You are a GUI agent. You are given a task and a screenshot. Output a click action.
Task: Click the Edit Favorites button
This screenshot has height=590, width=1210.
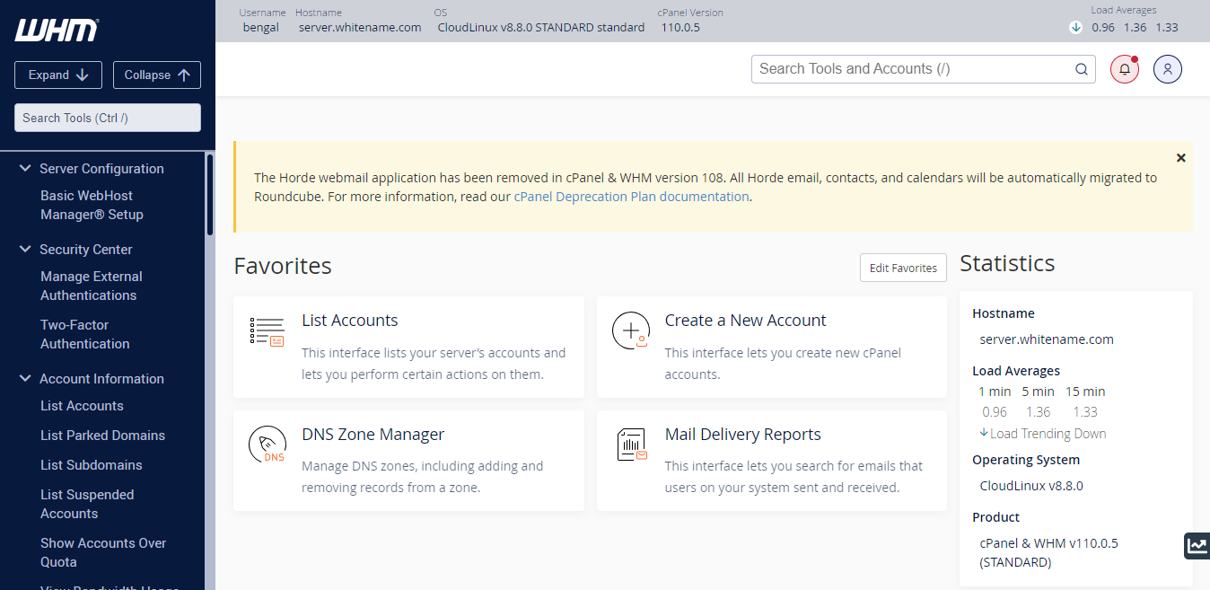click(x=903, y=268)
